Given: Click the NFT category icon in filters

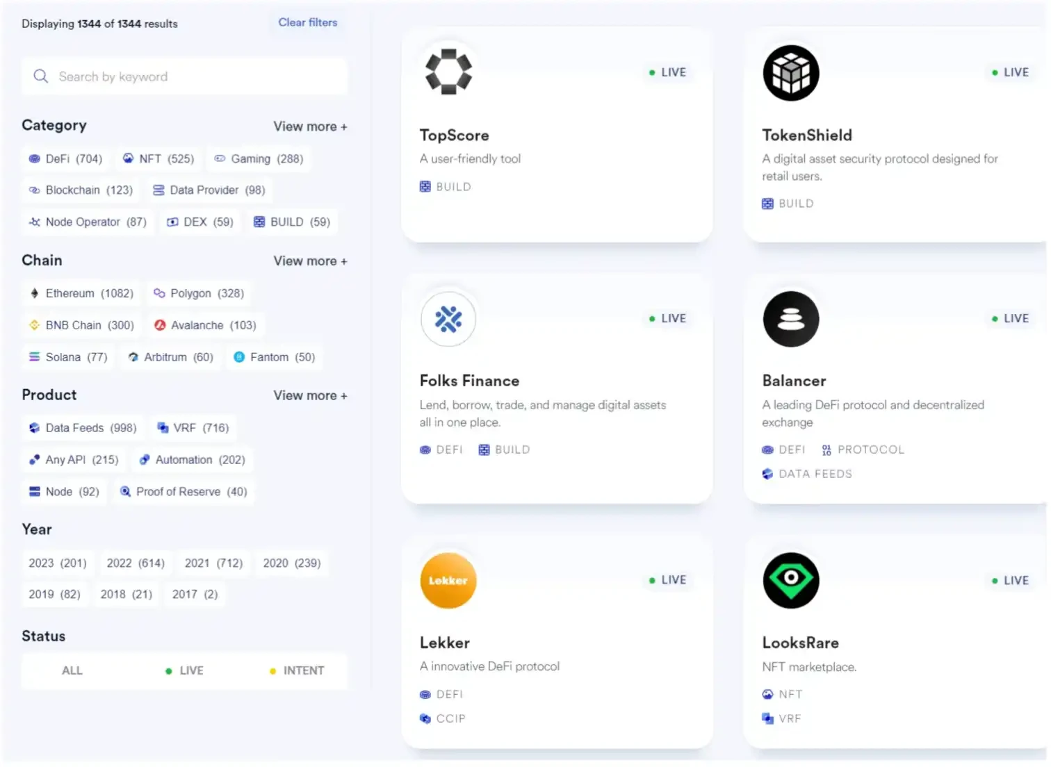Looking at the screenshot, I should (128, 158).
